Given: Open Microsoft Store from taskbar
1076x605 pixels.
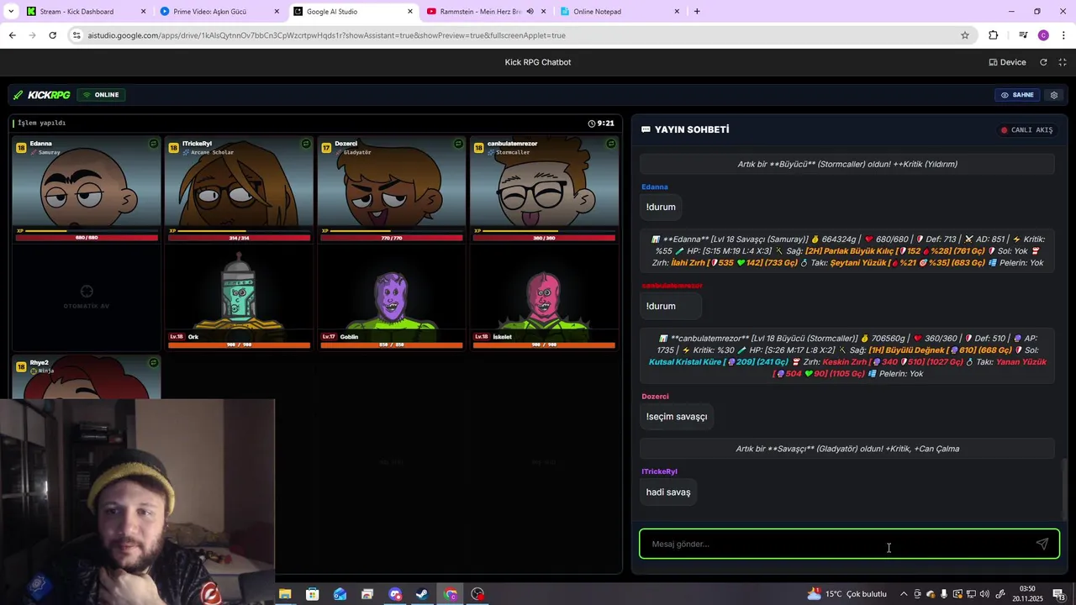Looking at the screenshot, I should pos(313,594).
